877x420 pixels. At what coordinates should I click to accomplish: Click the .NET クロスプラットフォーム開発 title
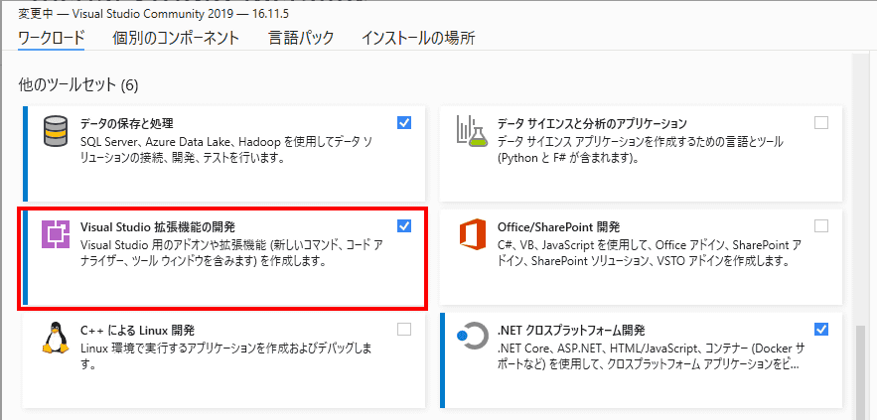[572, 330]
